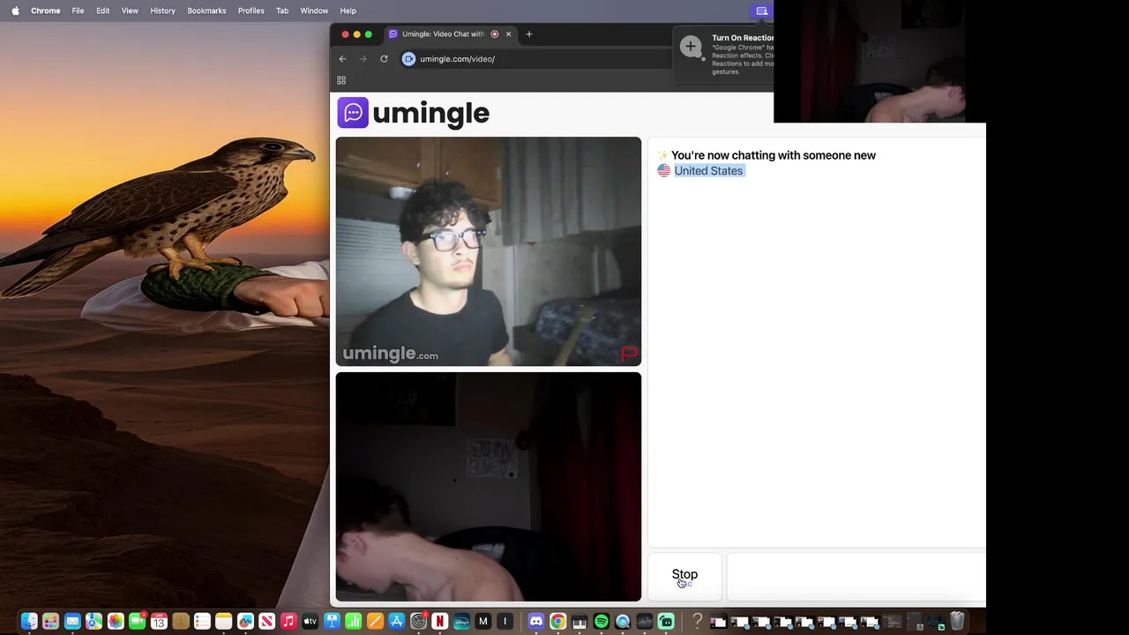Go back with Chrome's back arrow

pos(342,59)
